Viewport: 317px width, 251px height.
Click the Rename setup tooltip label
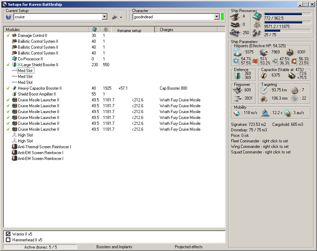[x=129, y=31]
